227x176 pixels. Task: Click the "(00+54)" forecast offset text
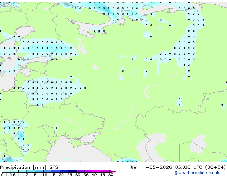click(215, 167)
